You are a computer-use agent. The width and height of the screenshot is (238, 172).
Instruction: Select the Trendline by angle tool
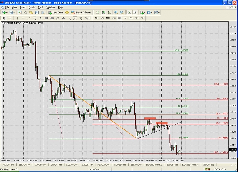[x=69, y=18]
